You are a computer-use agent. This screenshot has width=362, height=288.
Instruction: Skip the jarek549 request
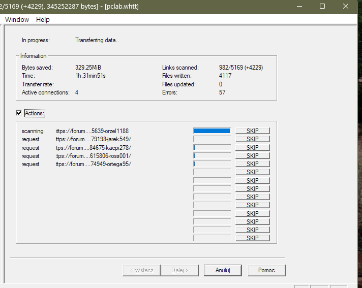(253, 139)
